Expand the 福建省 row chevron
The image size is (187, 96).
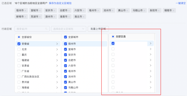57,60
